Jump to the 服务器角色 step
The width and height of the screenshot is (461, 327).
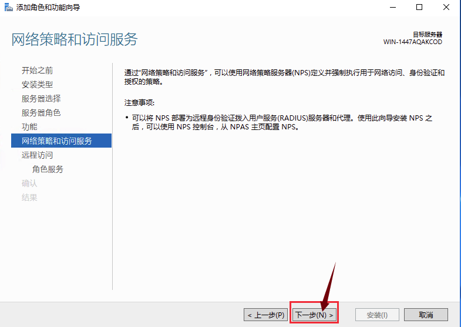pyautogui.click(x=41, y=113)
